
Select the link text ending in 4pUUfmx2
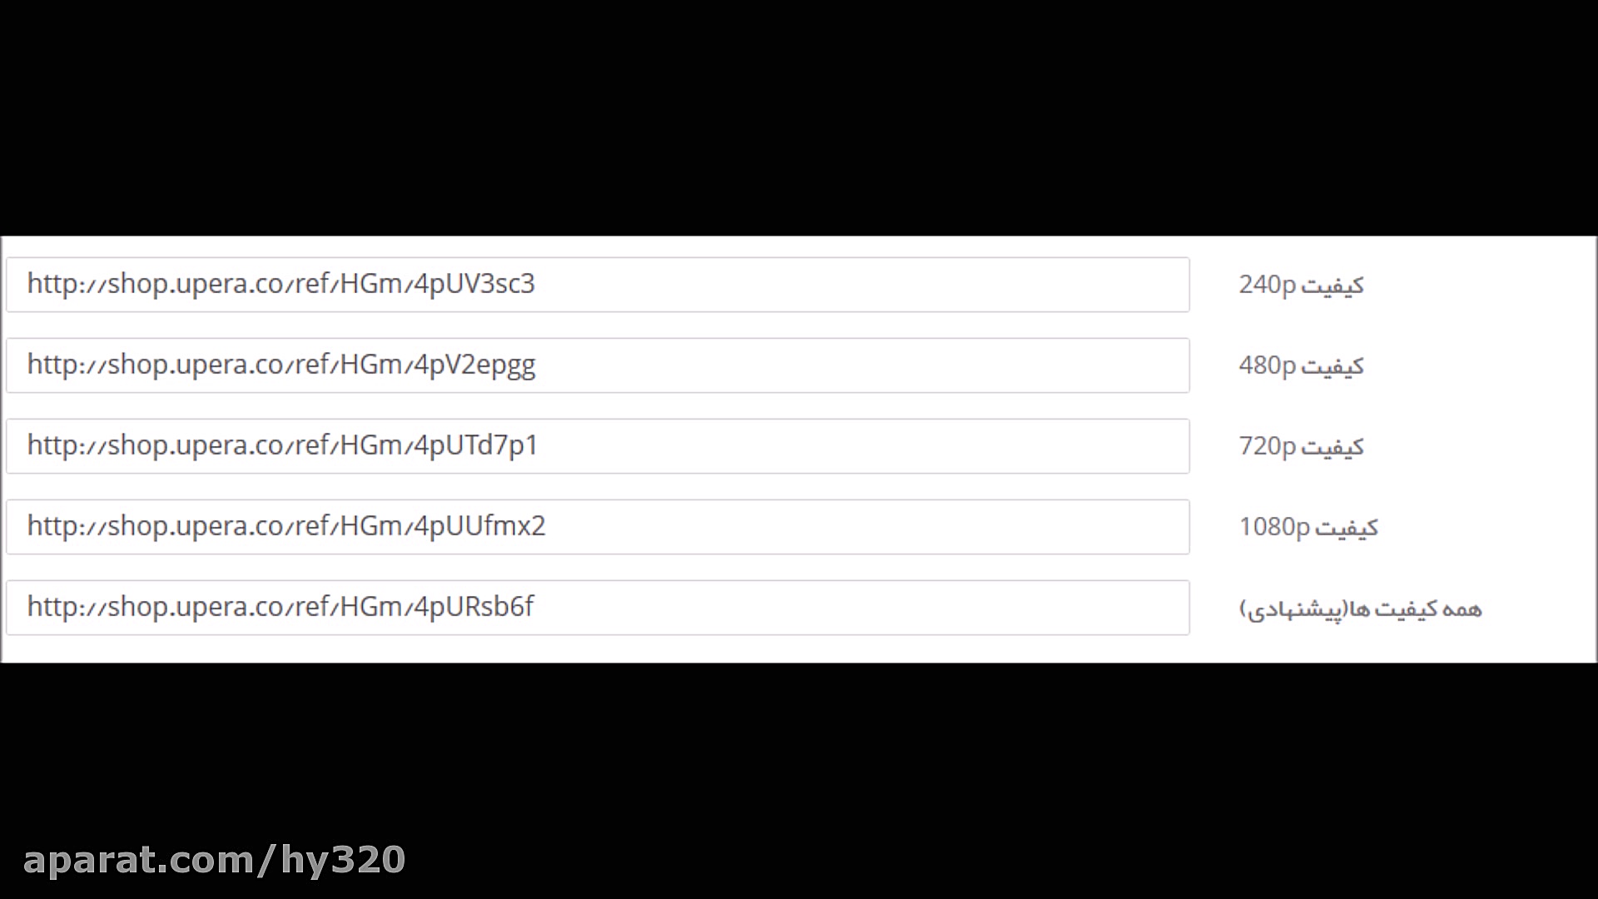(285, 526)
